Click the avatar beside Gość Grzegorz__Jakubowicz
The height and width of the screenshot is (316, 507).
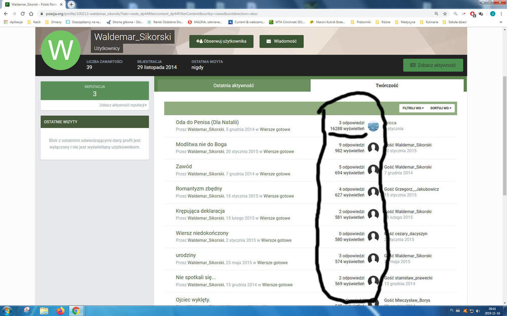[x=373, y=192]
